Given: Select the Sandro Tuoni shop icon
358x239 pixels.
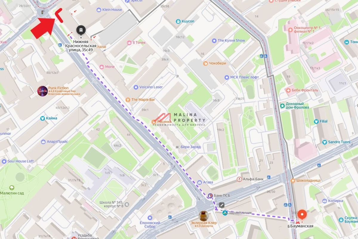Looking at the screenshot, I should click(x=325, y=142).
